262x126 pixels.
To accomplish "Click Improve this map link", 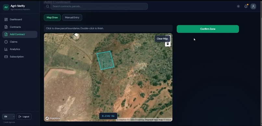I will click(x=154, y=119).
